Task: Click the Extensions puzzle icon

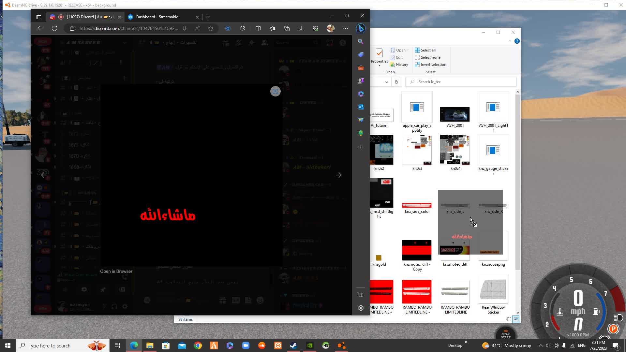Action: point(242,29)
